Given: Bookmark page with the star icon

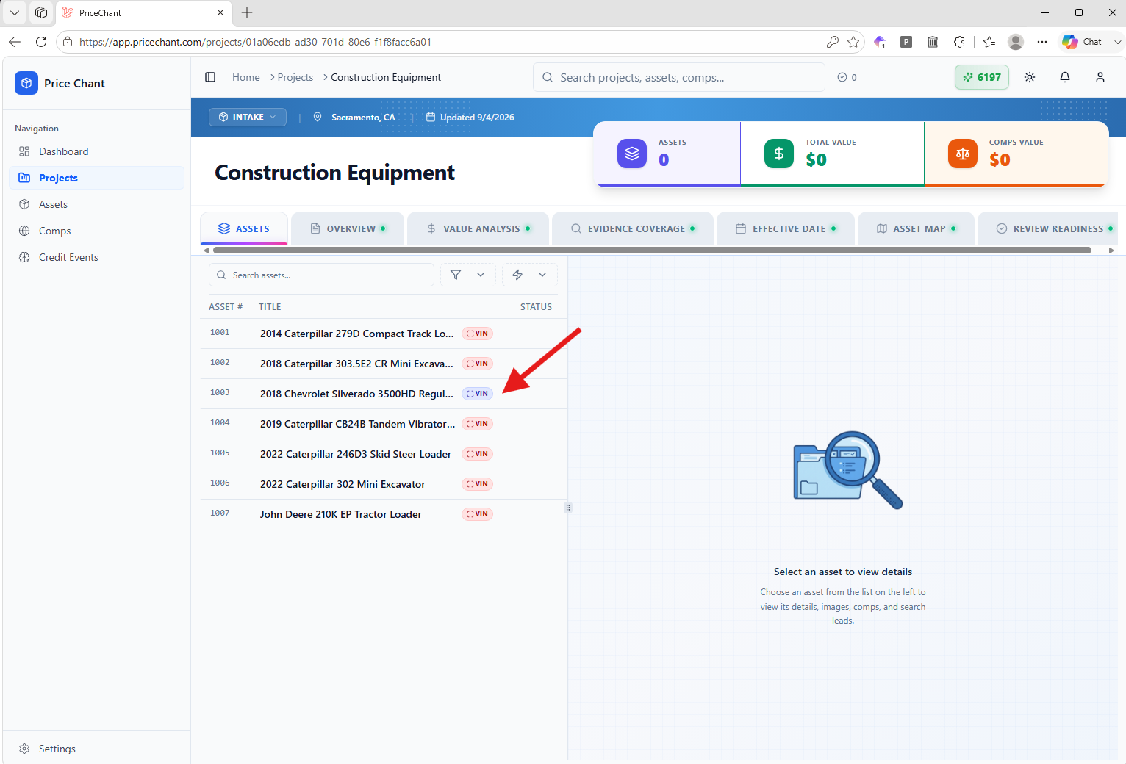Looking at the screenshot, I should [x=853, y=42].
